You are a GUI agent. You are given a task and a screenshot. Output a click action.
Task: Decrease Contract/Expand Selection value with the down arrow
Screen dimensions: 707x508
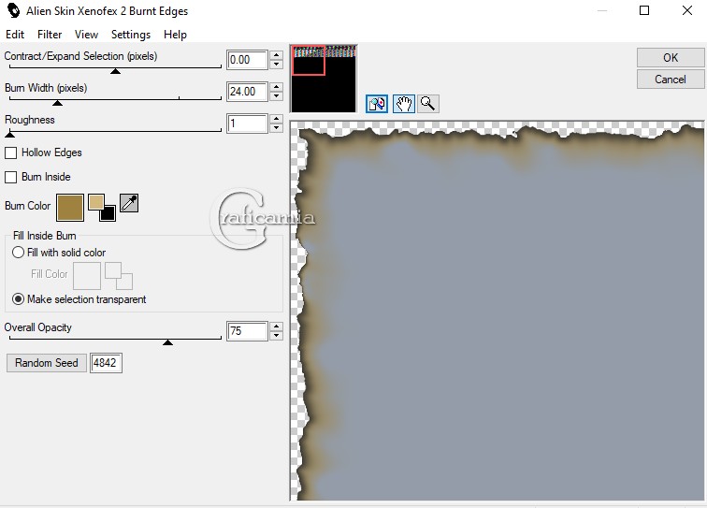tap(276, 65)
